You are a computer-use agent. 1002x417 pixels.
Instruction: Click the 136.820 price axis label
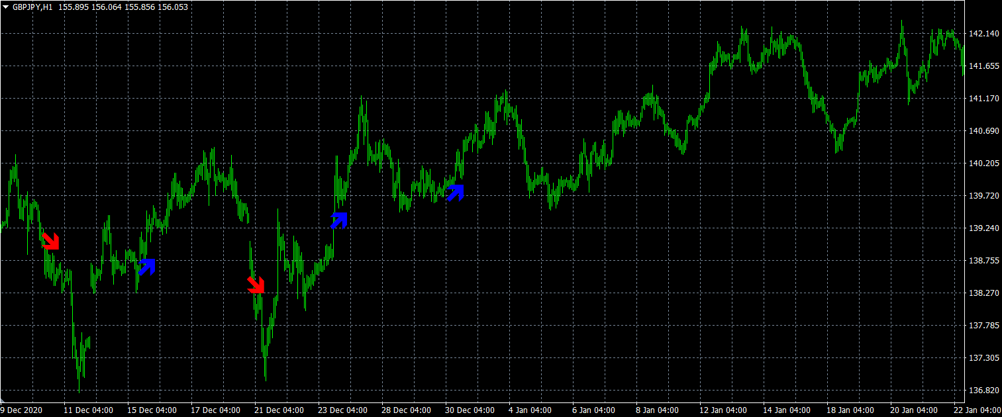pyautogui.click(x=983, y=391)
